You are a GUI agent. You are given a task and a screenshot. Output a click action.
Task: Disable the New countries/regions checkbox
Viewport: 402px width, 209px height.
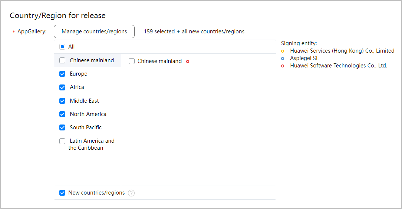(x=62, y=193)
